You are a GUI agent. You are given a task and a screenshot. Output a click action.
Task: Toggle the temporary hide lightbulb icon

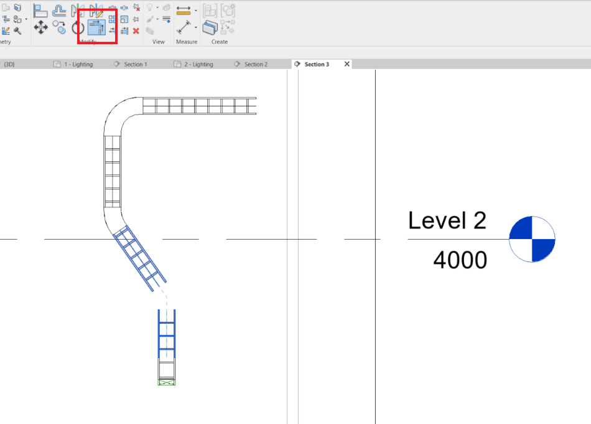149,7
